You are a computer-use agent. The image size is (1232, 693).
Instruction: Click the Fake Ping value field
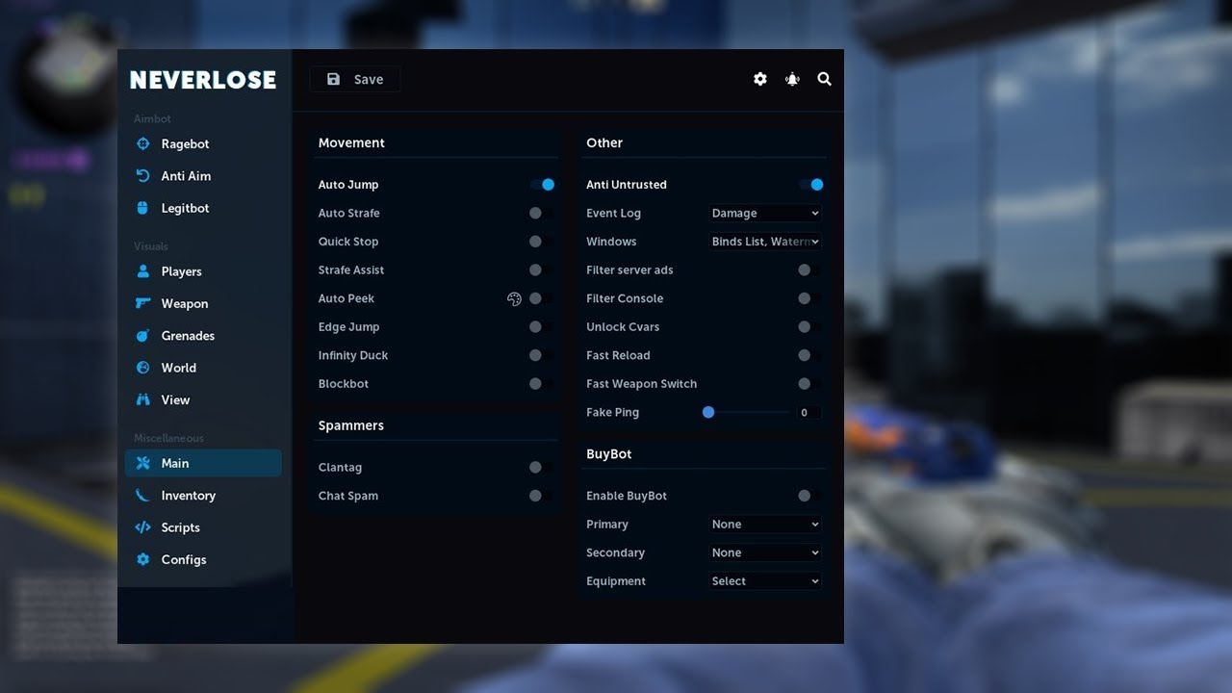tap(808, 412)
